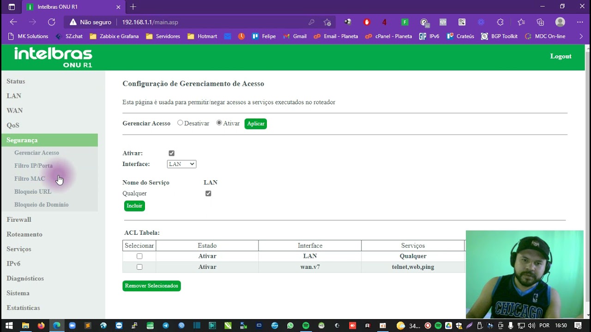Viewport: 591px width, 332px height.
Task: Show more bookmarks bar items
Action: tap(580, 36)
